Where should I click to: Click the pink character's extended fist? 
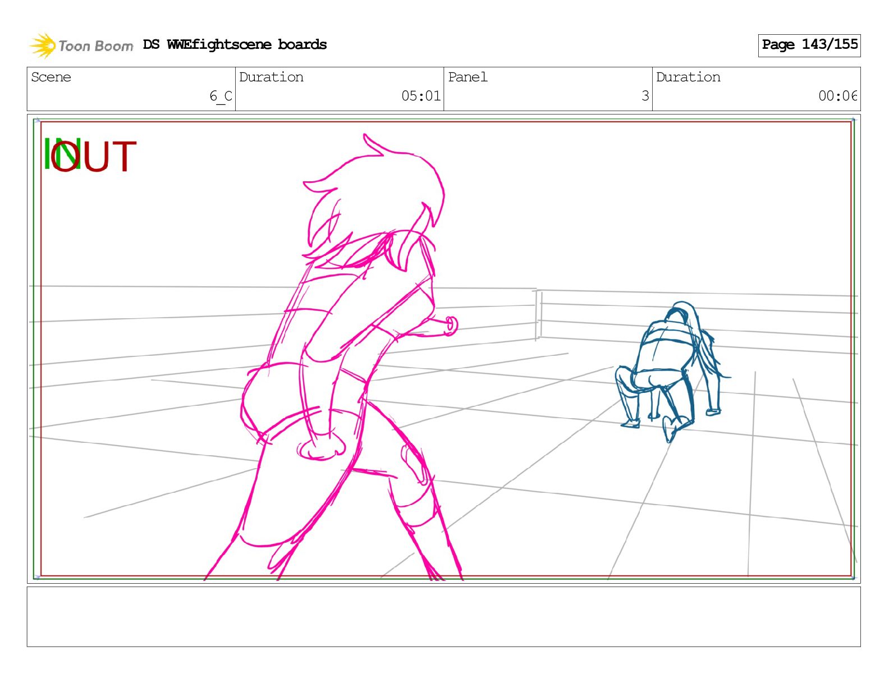(451, 326)
